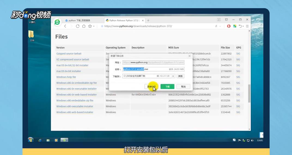Click the scrollbar down arrow
The height and width of the screenshot is (155, 292).
click(249, 129)
